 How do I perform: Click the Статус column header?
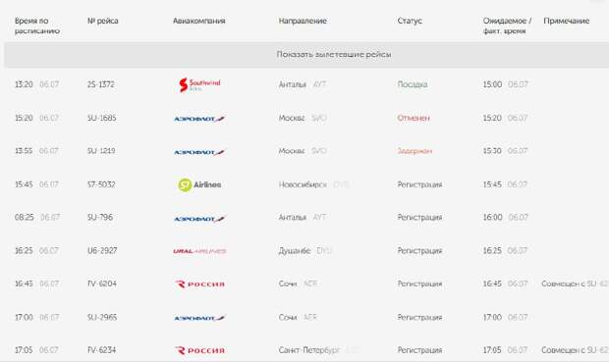(x=410, y=21)
